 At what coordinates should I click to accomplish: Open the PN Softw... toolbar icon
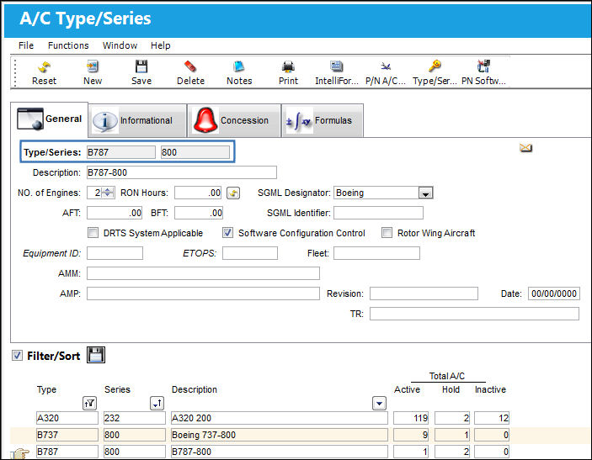click(483, 66)
